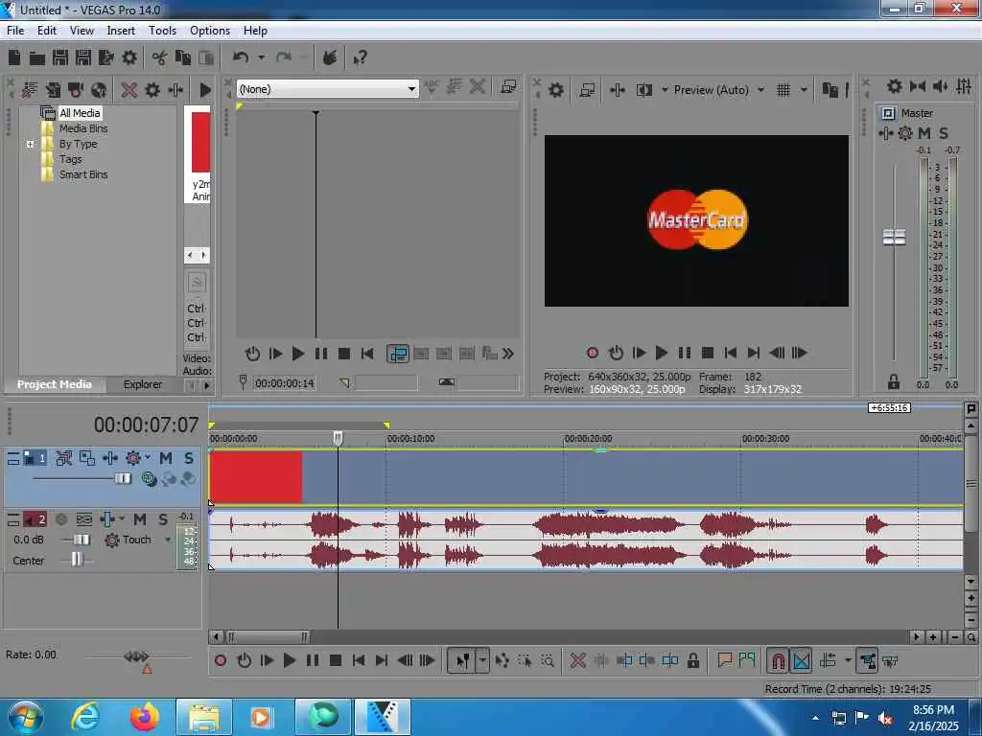The height and width of the screenshot is (736, 982).
Task: Open the File menu
Action: pyautogui.click(x=15, y=31)
